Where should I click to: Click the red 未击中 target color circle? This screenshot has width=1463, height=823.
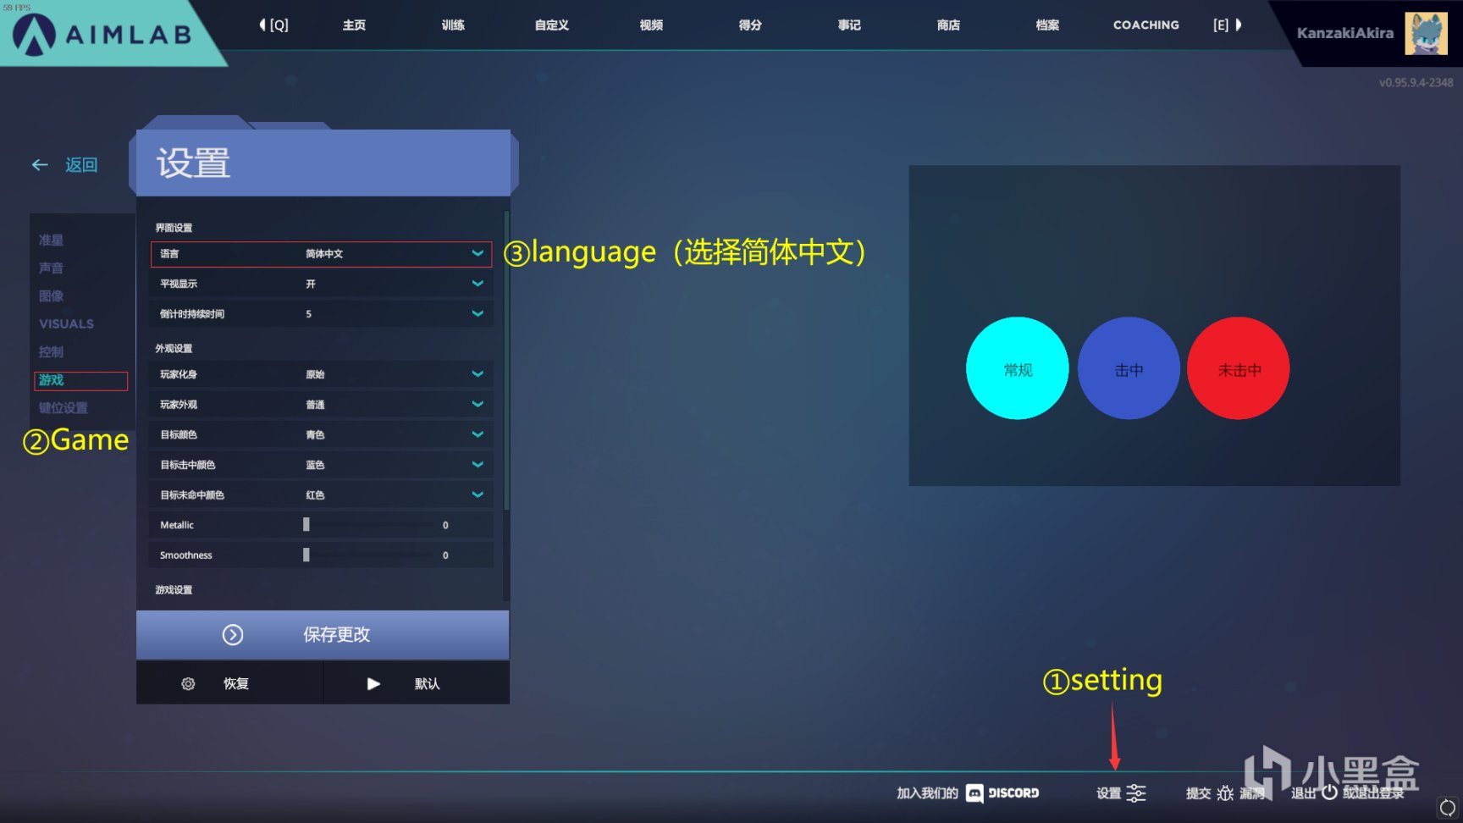click(1239, 368)
